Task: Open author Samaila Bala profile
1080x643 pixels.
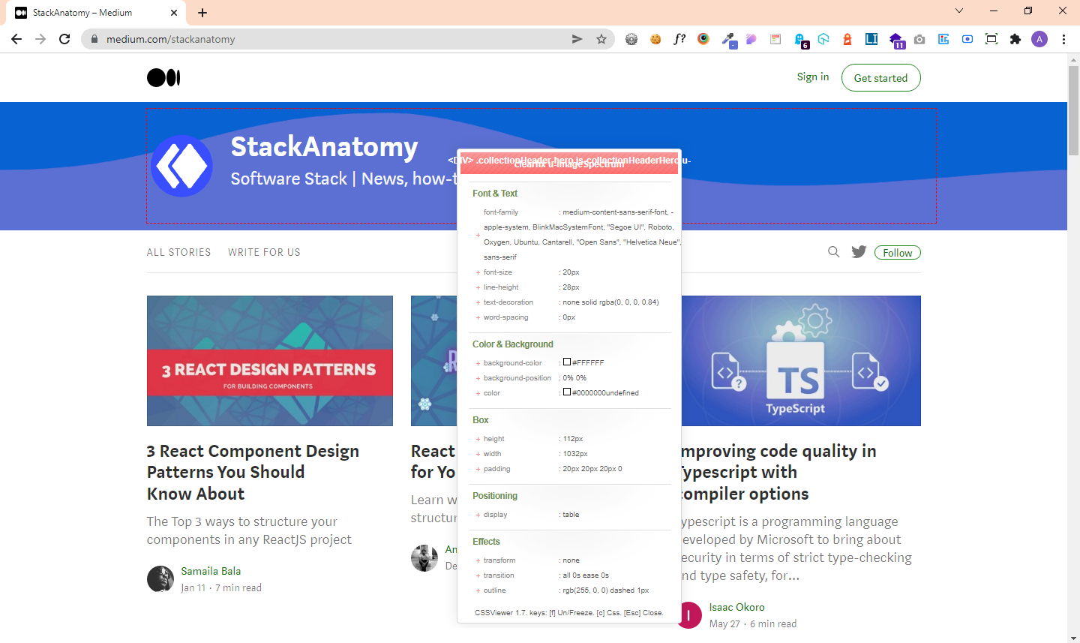Action: click(x=211, y=571)
